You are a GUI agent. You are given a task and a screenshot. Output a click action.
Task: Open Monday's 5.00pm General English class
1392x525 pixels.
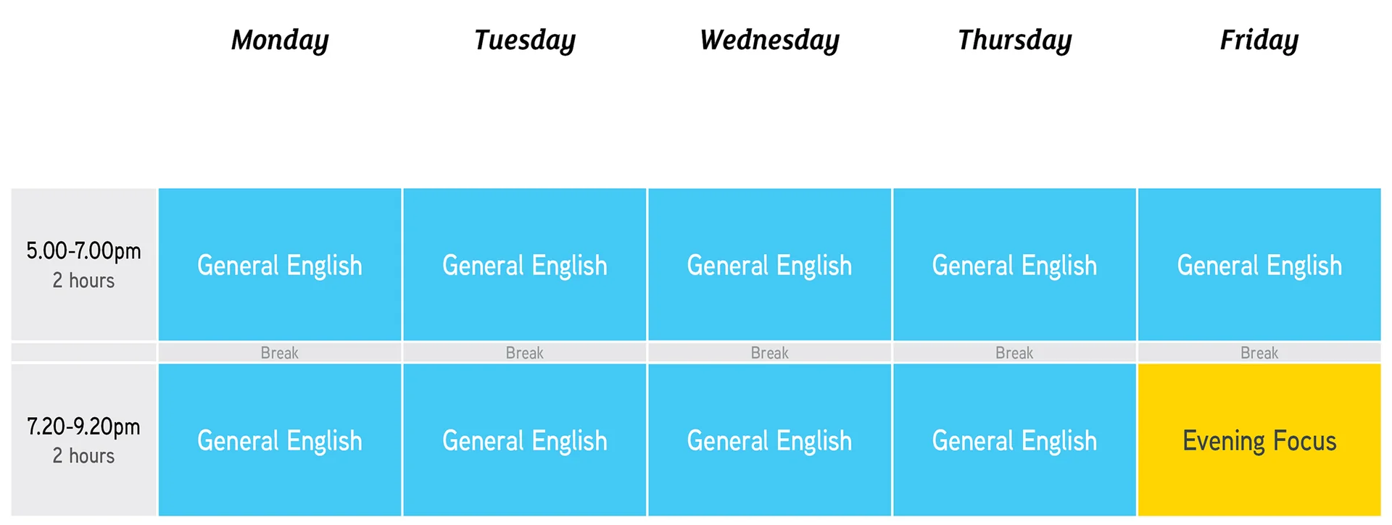(280, 265)
